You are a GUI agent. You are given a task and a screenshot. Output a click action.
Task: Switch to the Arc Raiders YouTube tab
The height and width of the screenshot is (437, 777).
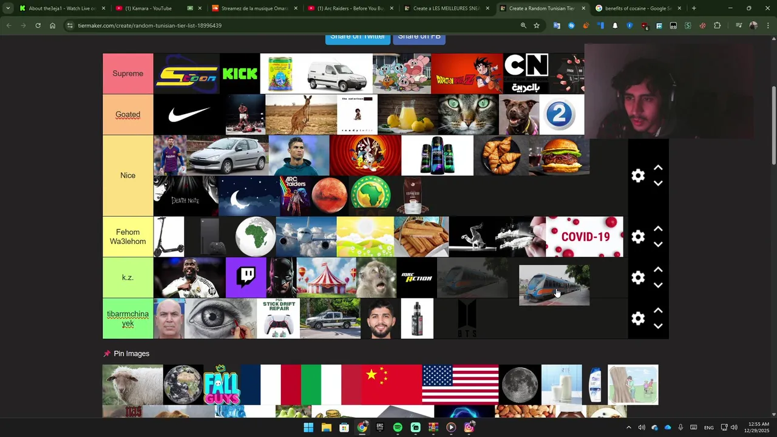click(350, 8)
